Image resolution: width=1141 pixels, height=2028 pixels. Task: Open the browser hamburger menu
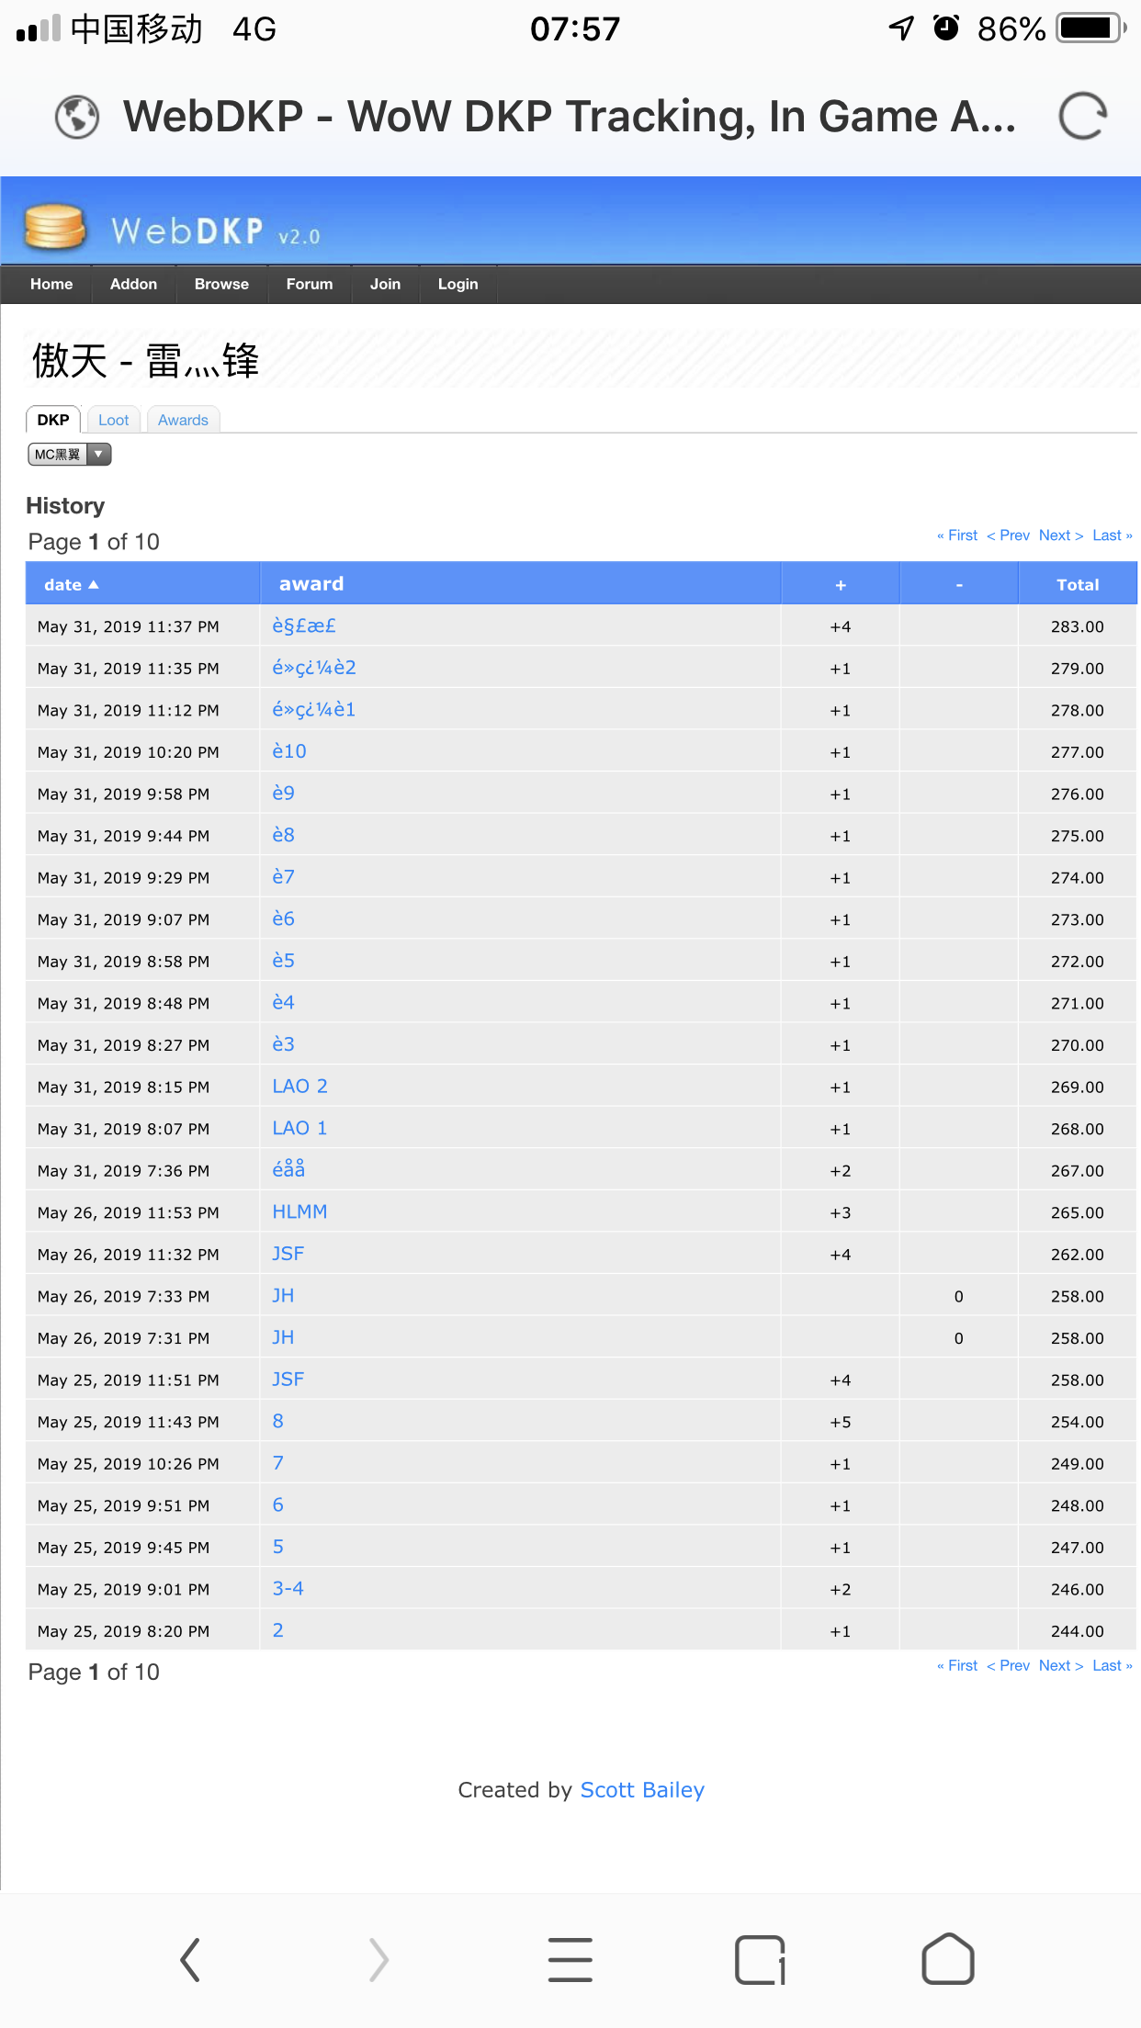[570, 1960]
